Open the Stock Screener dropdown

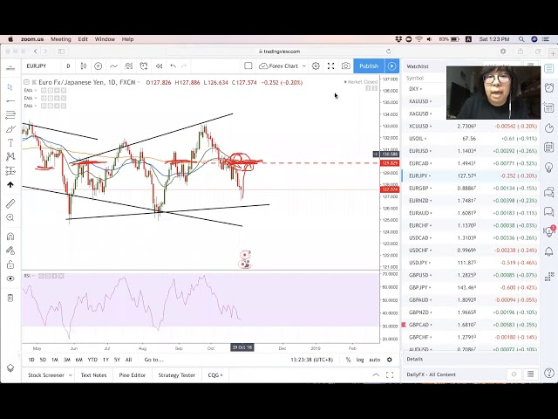(x=48, y=375)
